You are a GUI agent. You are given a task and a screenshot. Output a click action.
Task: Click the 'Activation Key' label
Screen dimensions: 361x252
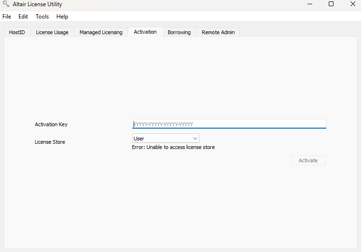point(51,124)
